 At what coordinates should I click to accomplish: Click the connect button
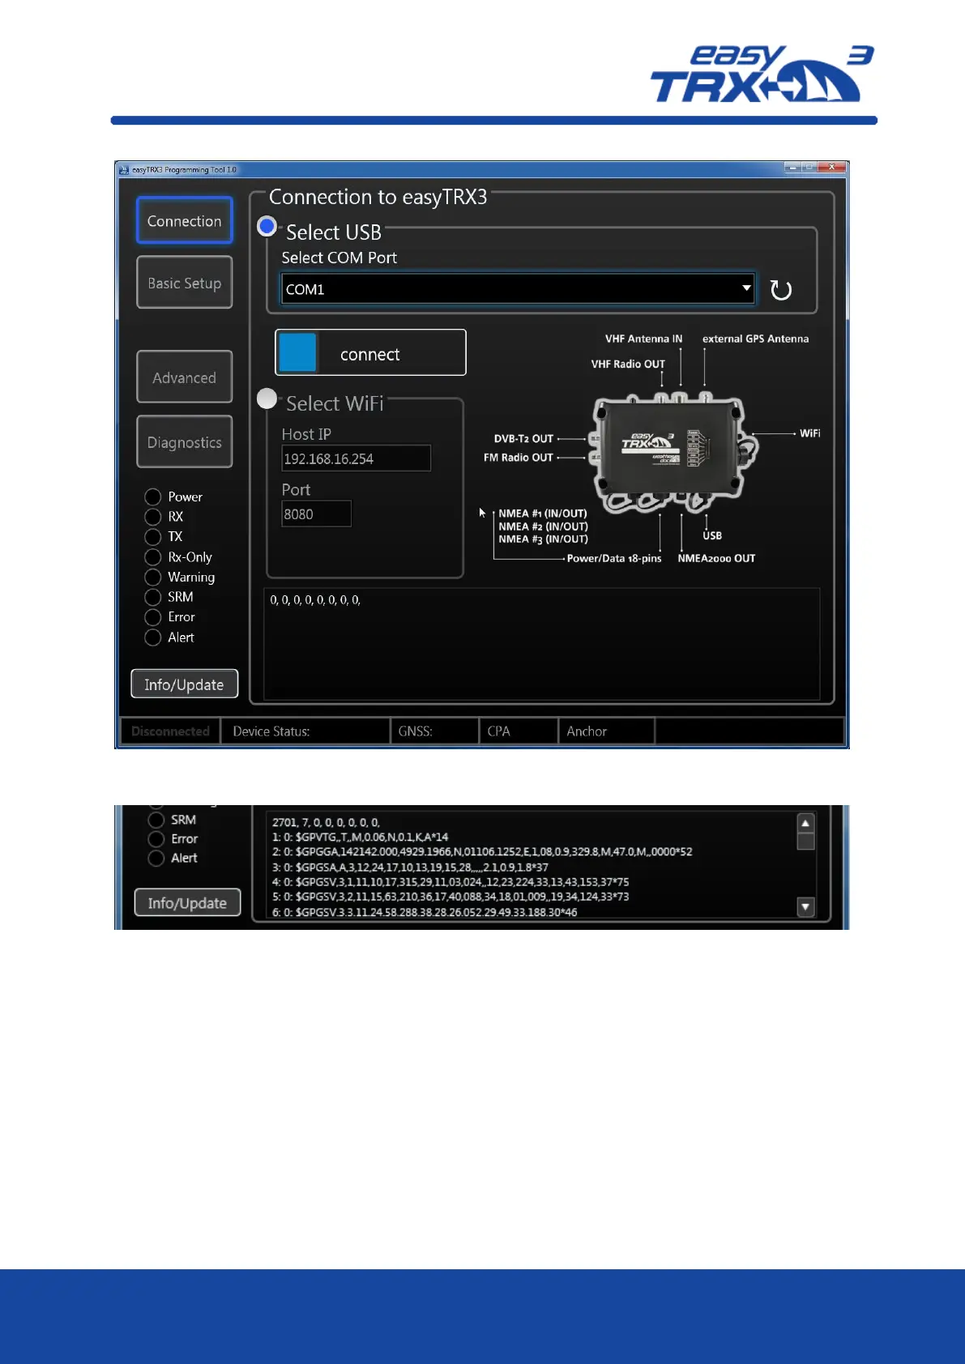click(x=371, y=353)
